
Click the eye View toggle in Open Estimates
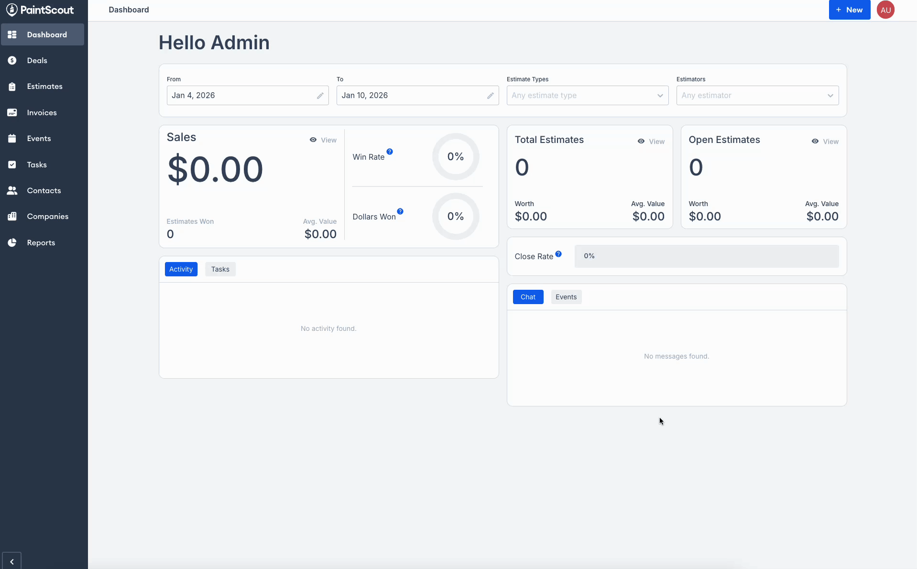pyautogui.click(x=825, y=142)
